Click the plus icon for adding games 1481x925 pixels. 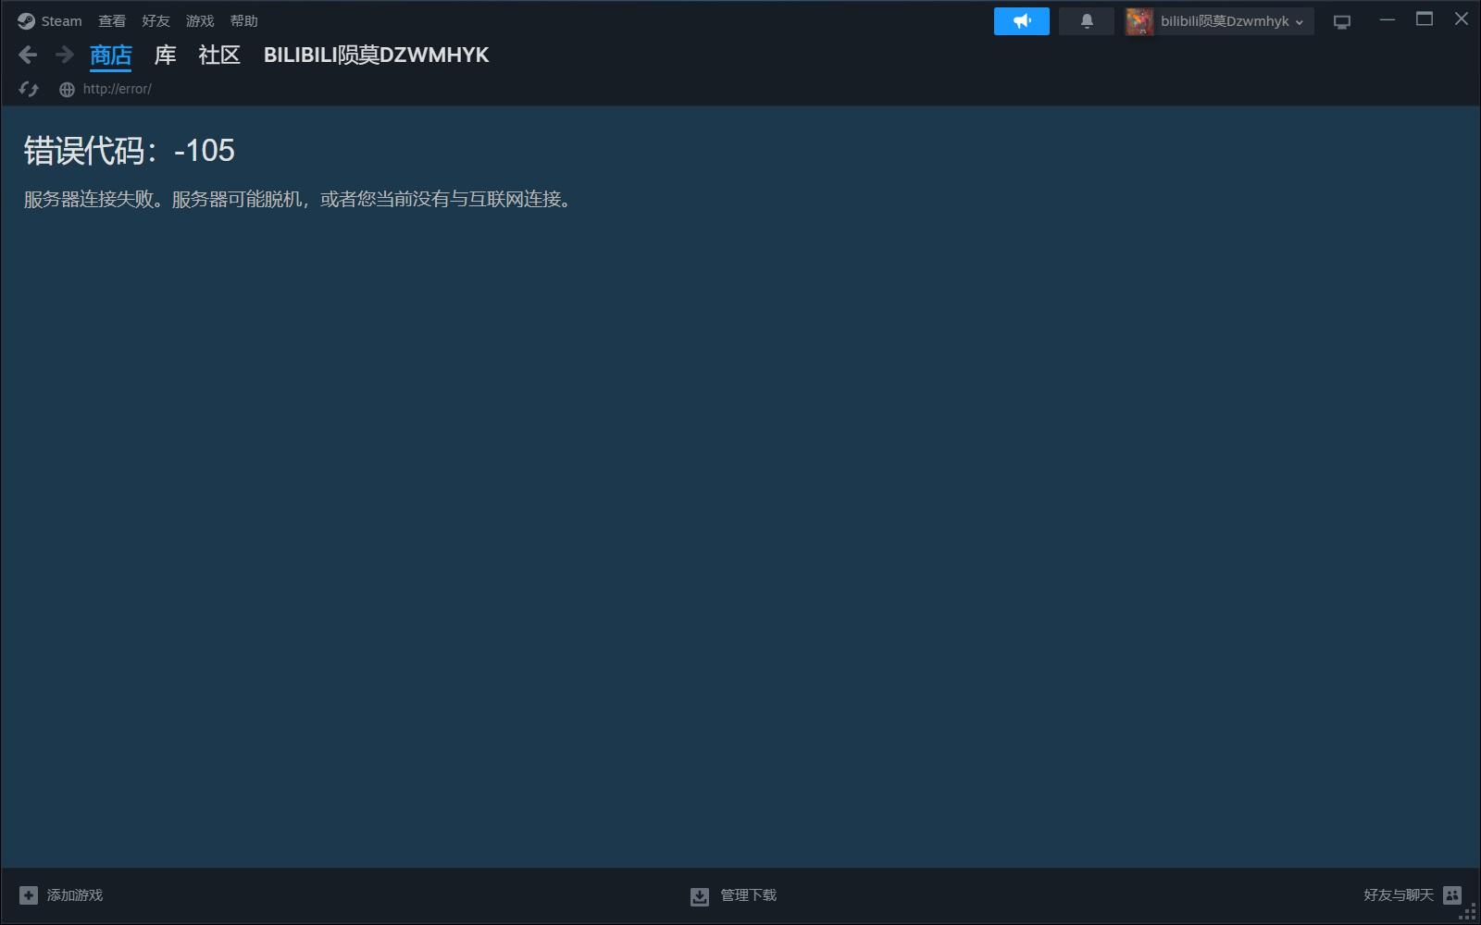(x=29, y=895)
